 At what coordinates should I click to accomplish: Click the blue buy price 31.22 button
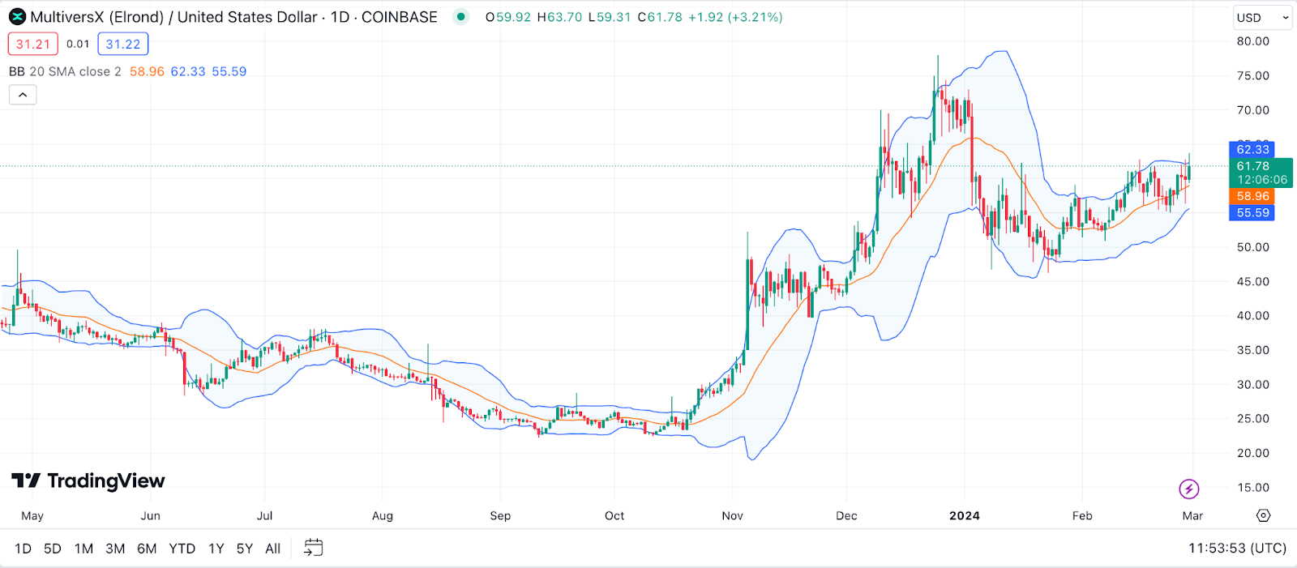[123, 45]
